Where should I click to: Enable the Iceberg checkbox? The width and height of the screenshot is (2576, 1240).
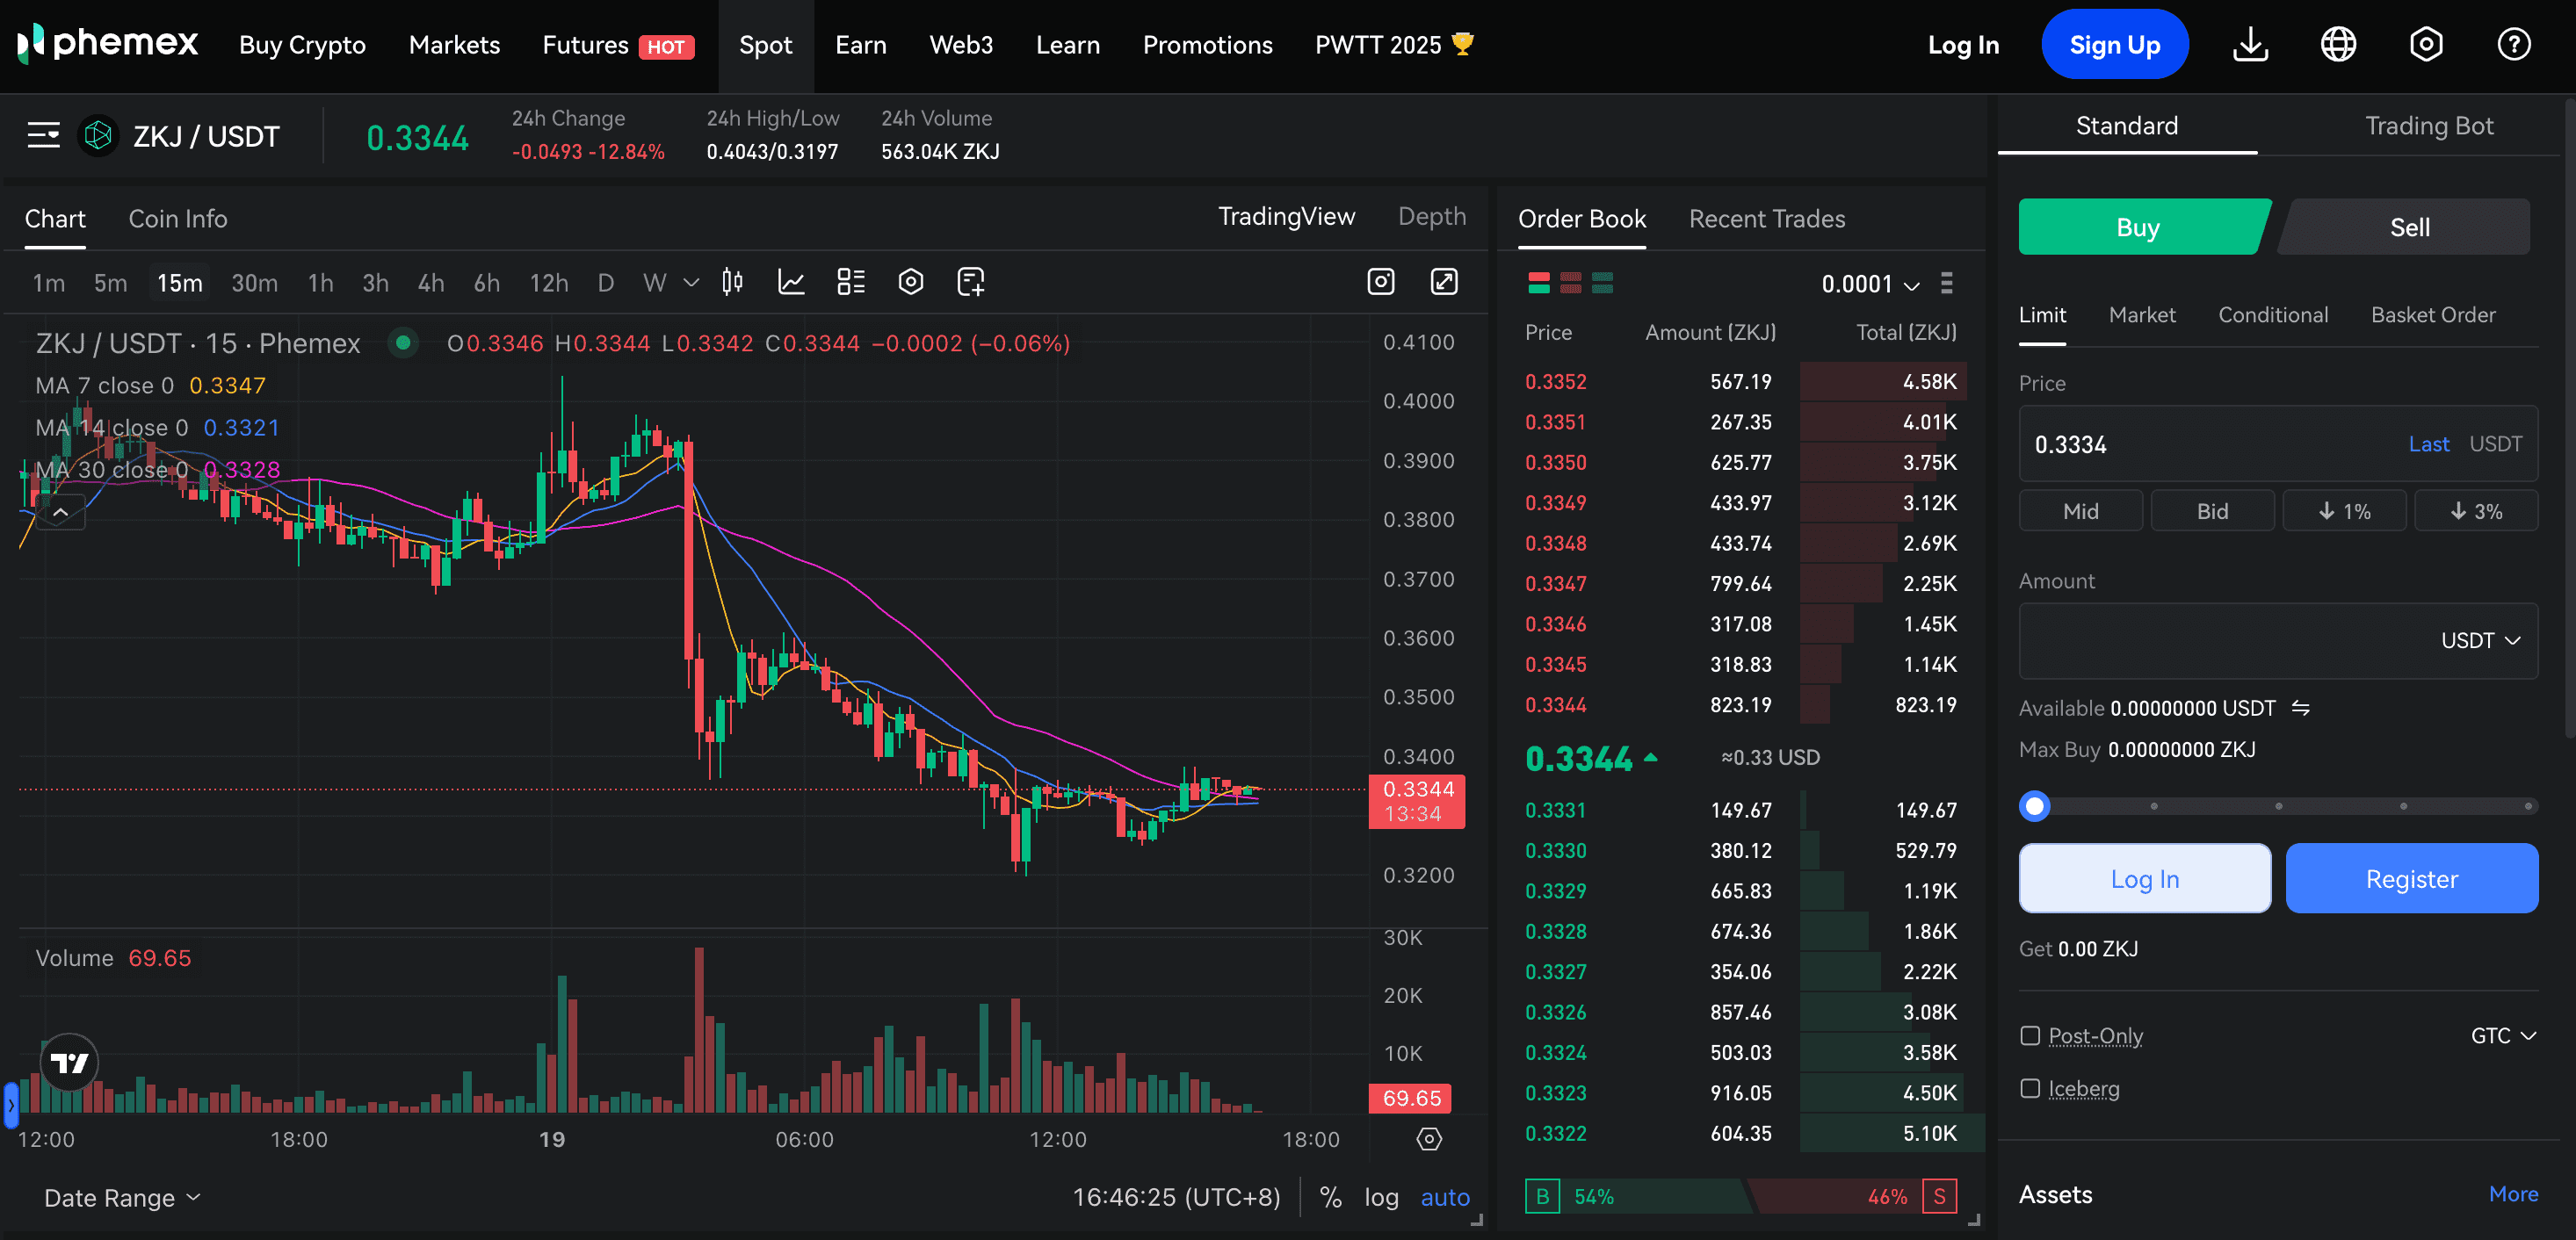[2029, 1089]
